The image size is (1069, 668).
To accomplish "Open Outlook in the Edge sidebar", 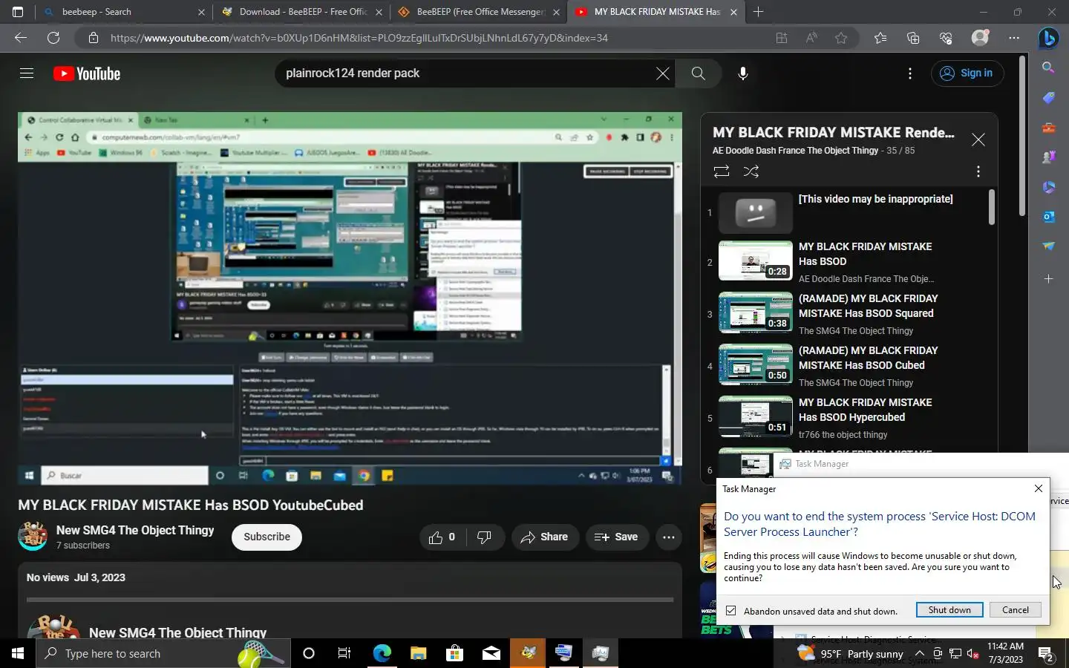I will click(1048, 217).
